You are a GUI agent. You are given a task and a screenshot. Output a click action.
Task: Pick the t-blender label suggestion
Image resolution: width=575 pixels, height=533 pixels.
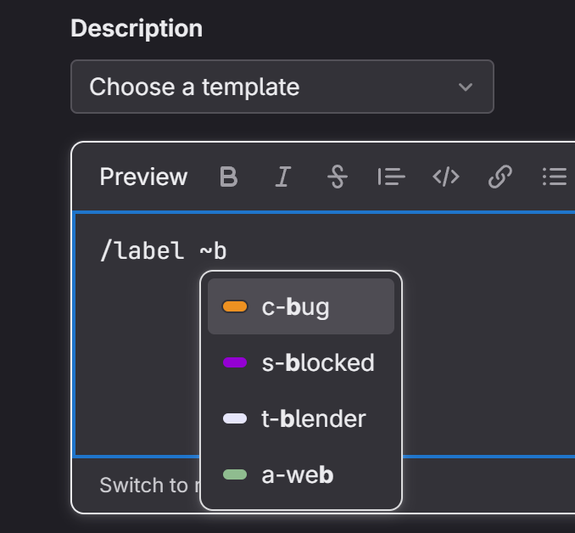(313, 418)
